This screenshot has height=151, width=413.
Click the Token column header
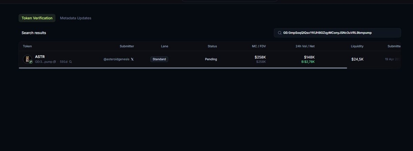tap(27, 46)
